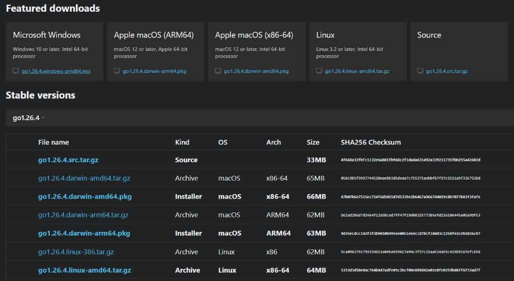Download featured go1.26.4.linux-amd64.tar.gz in Linux card
The image size is (514, 281).
pos(357,71)
